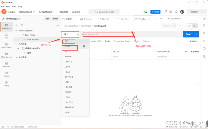Collapse the response pane chevron
Image resolution: width=208 pixels, height=129 pixels.
pos(198,84)
